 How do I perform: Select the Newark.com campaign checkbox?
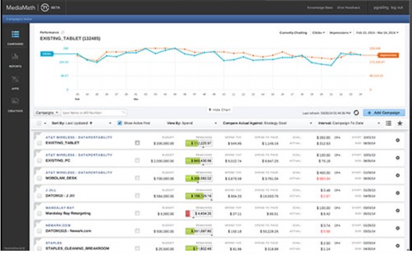tap(39, 231)
